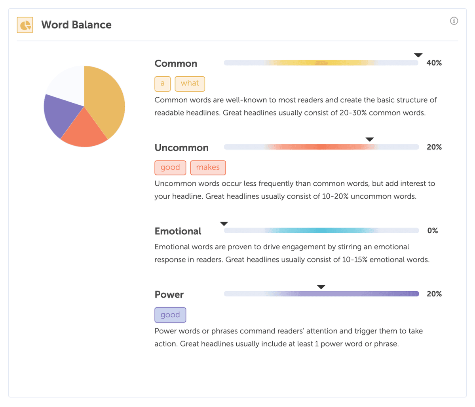The width and height of the screenshot is (475, 407).
Task: Click the Uncommon gradient slider bar
Action: pyautogui.click(x=321, y=147)
